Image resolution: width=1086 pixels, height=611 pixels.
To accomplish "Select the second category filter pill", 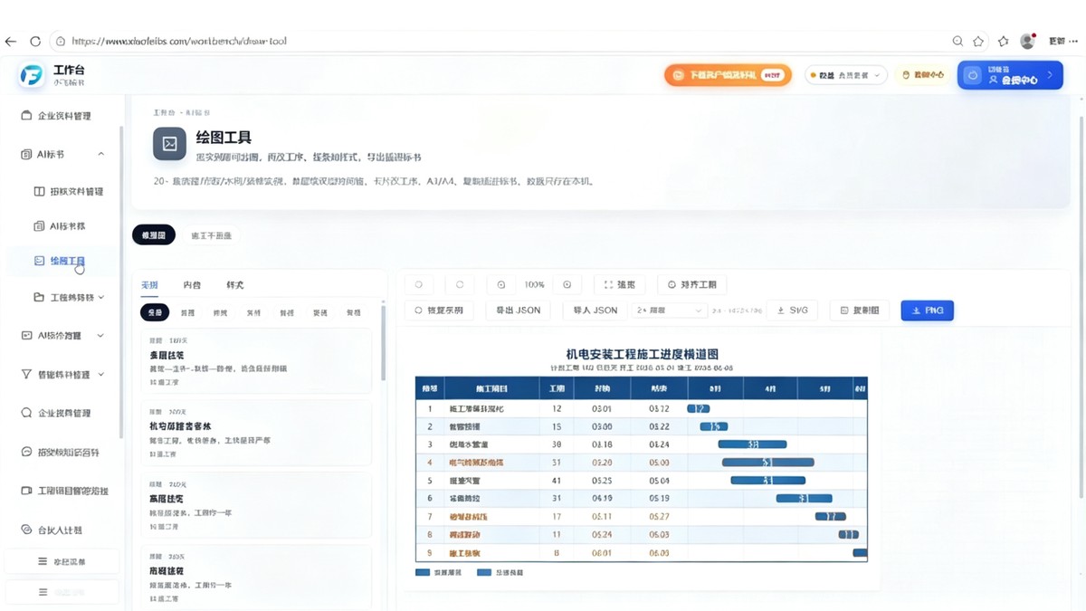I will tap(187, 312).
